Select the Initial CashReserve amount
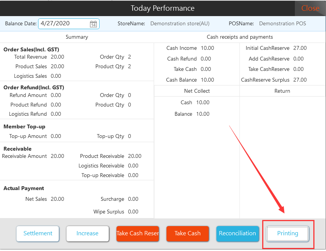The height and width of the screenshot is (251, 326). 300,48
